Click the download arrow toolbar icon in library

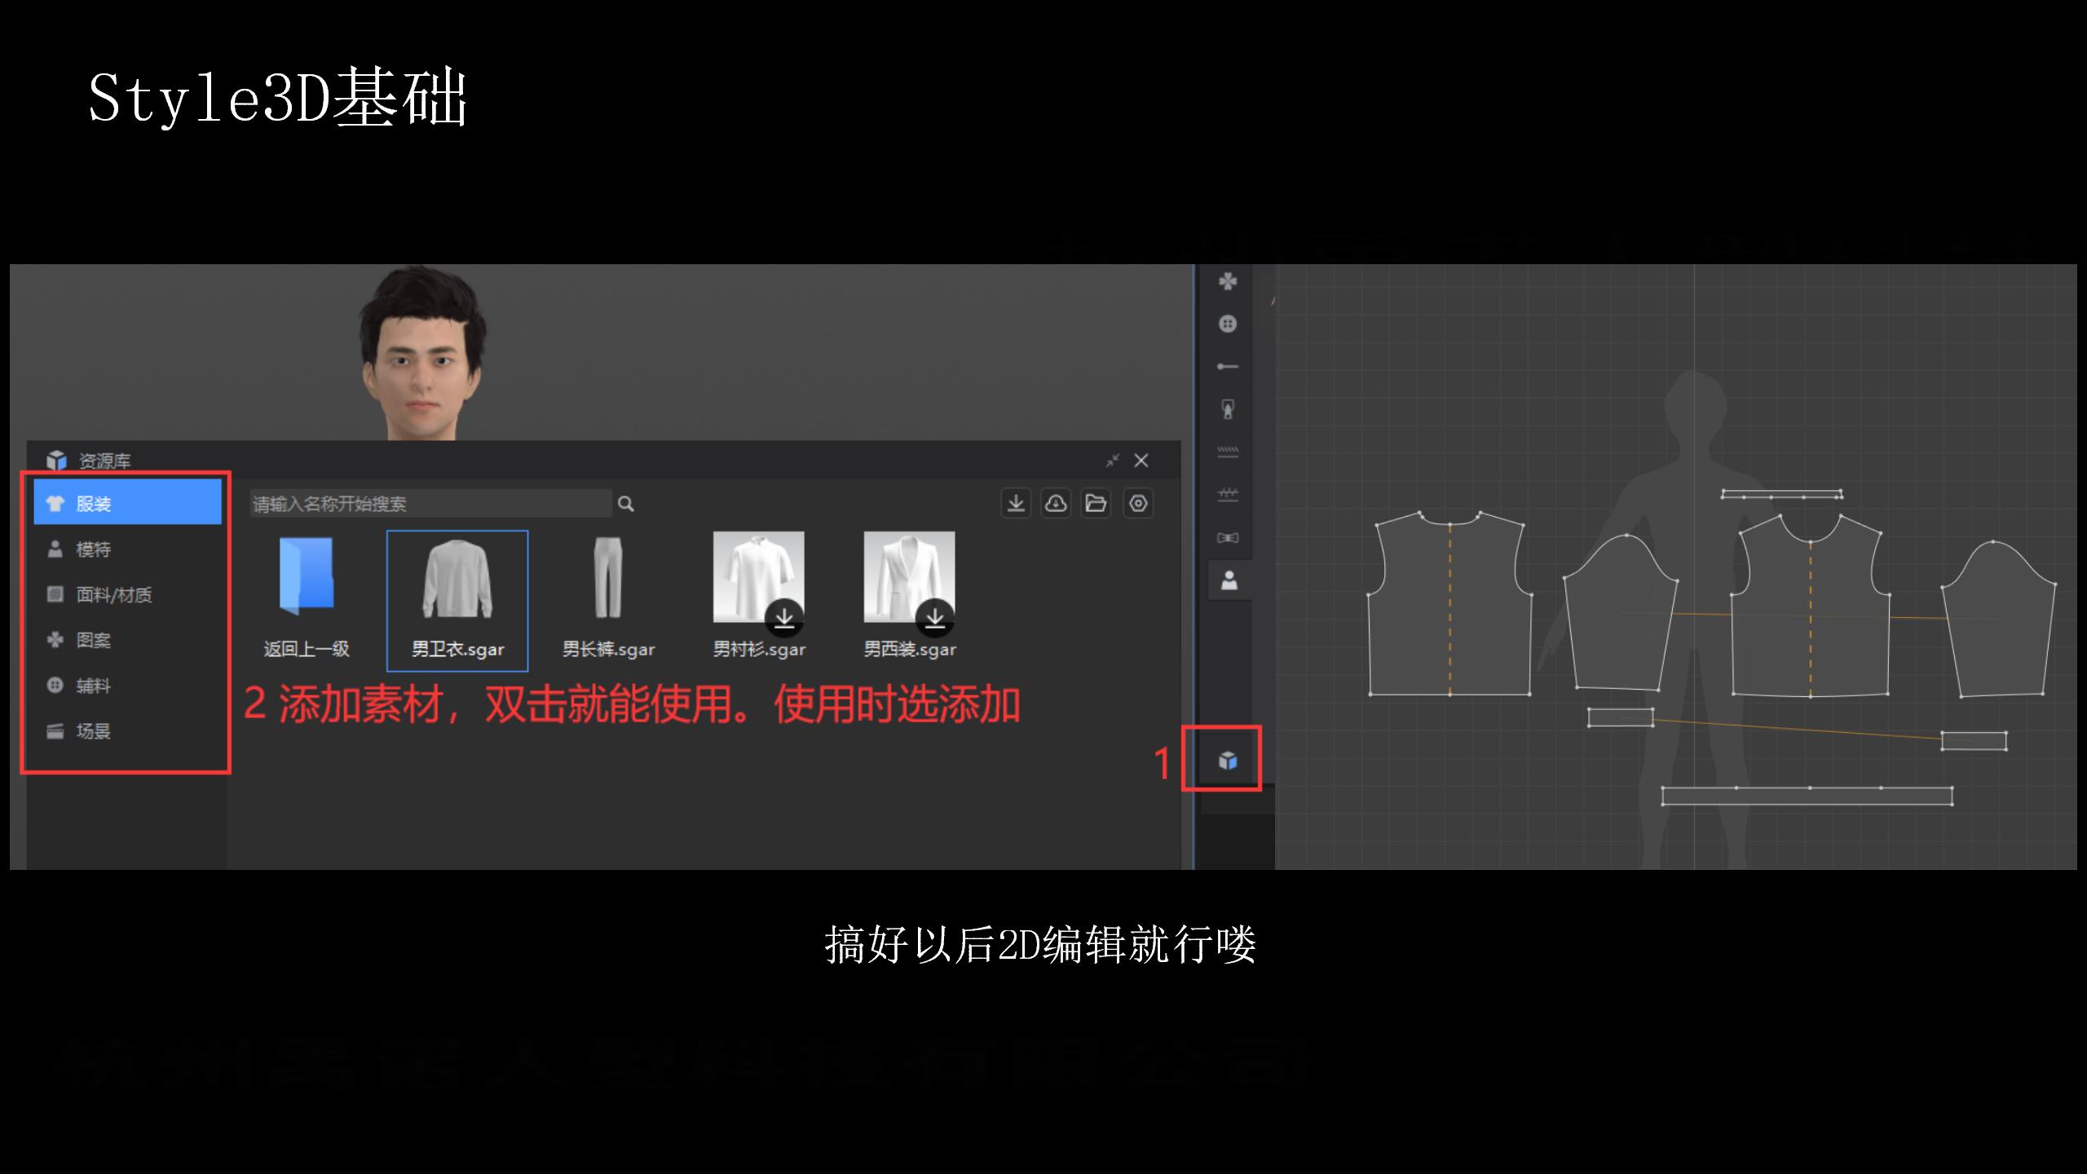coord(1016,504)
